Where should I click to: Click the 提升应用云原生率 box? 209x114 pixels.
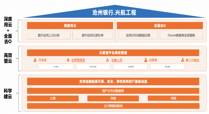click(x=93, y=35)
